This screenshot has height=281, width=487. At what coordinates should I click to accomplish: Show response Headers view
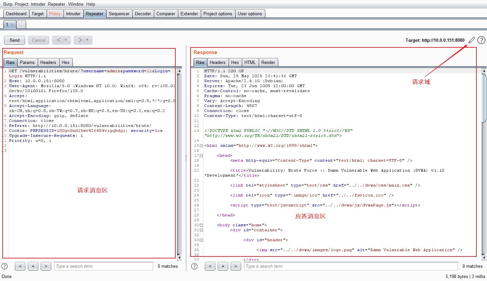(218, 62)
